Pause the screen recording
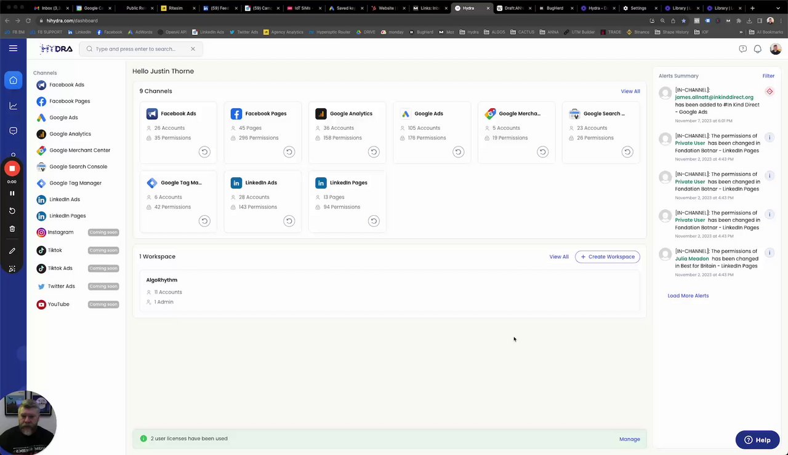The image size is (788, 455). [x=12, y=193]
